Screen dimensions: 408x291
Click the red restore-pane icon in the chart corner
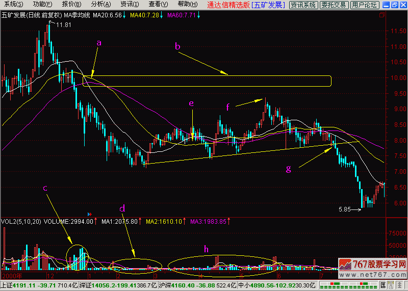381,15
